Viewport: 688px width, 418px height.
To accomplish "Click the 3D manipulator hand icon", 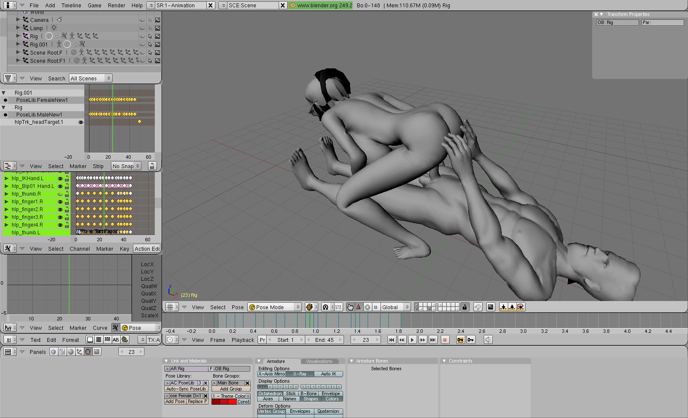I will click(350, 307).
